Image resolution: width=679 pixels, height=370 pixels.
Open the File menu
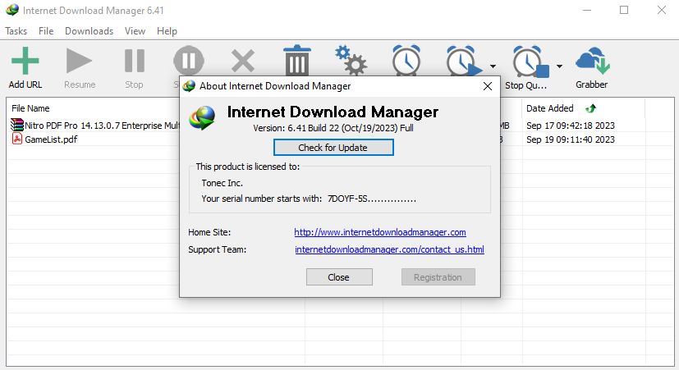pos(46,31)
